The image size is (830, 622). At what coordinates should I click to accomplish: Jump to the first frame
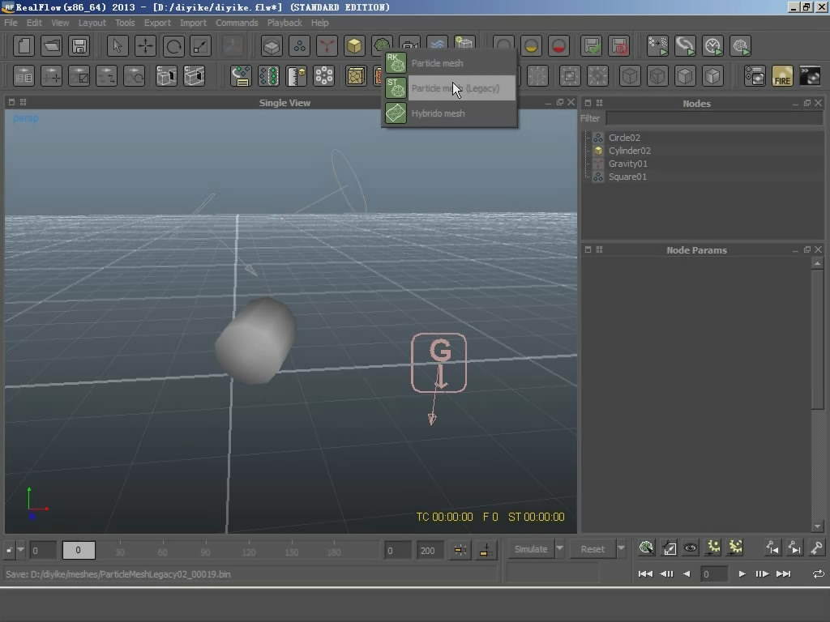point(644,574)
